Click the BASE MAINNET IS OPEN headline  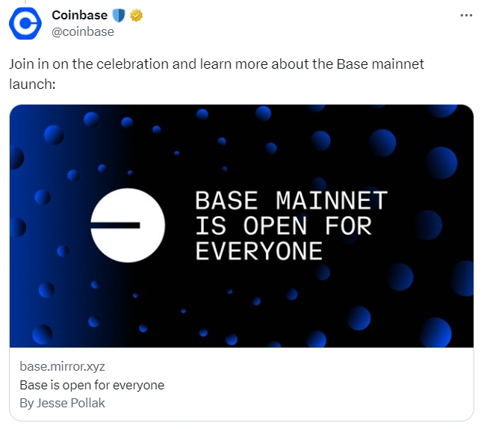[291, 226]
